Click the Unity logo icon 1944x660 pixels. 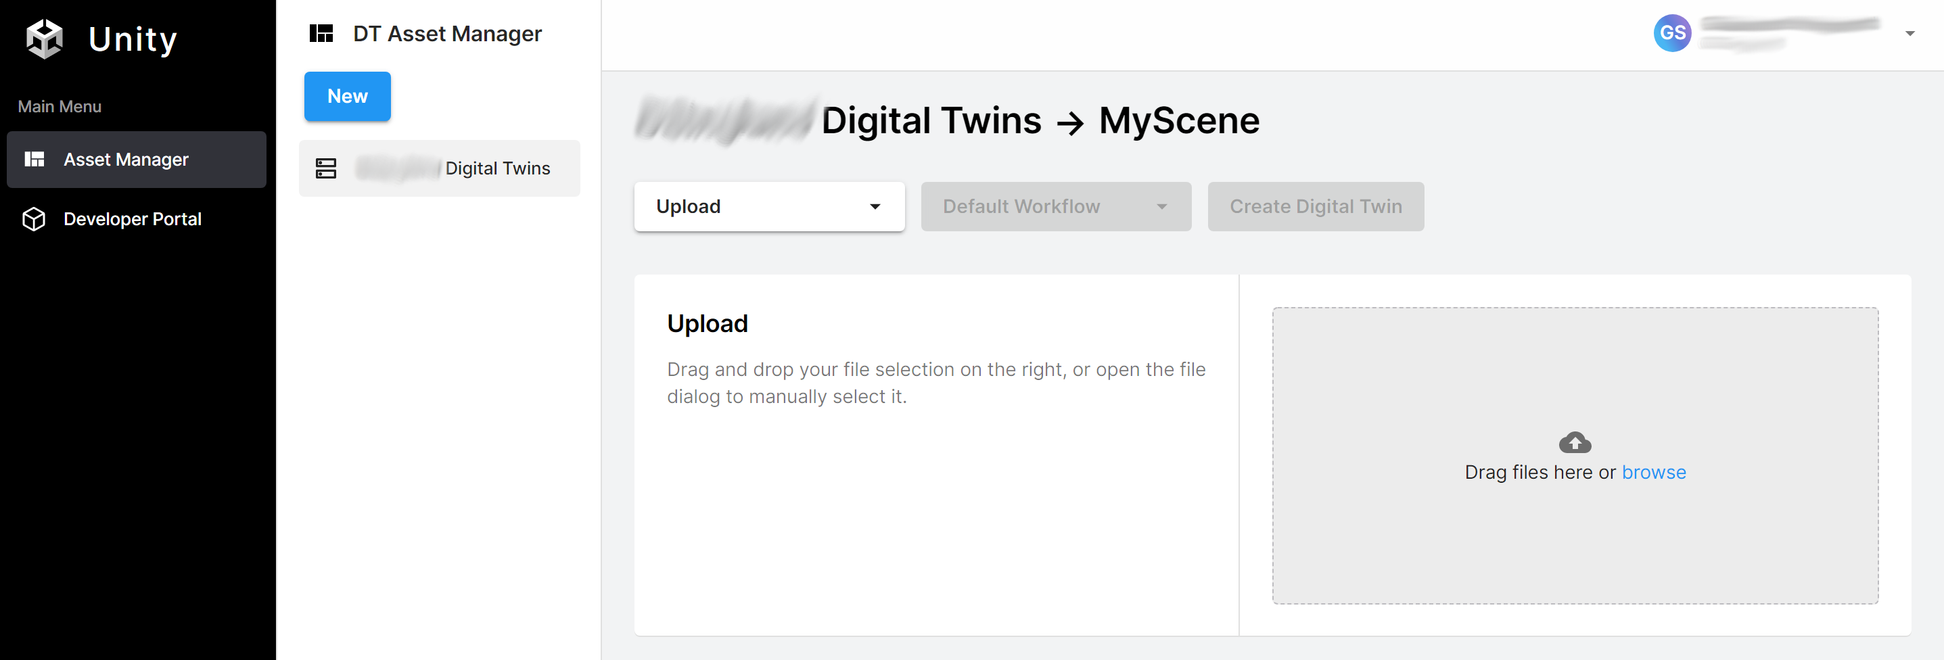[44, 39]
